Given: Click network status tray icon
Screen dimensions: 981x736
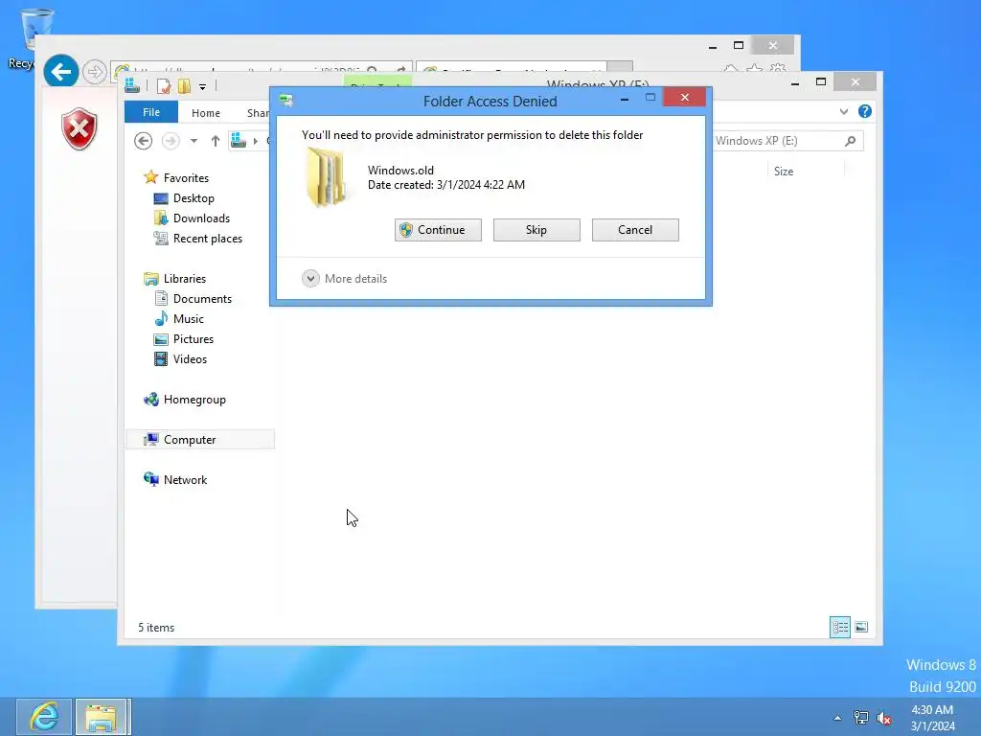Looking at the screenshot, I should click(861, 718).
